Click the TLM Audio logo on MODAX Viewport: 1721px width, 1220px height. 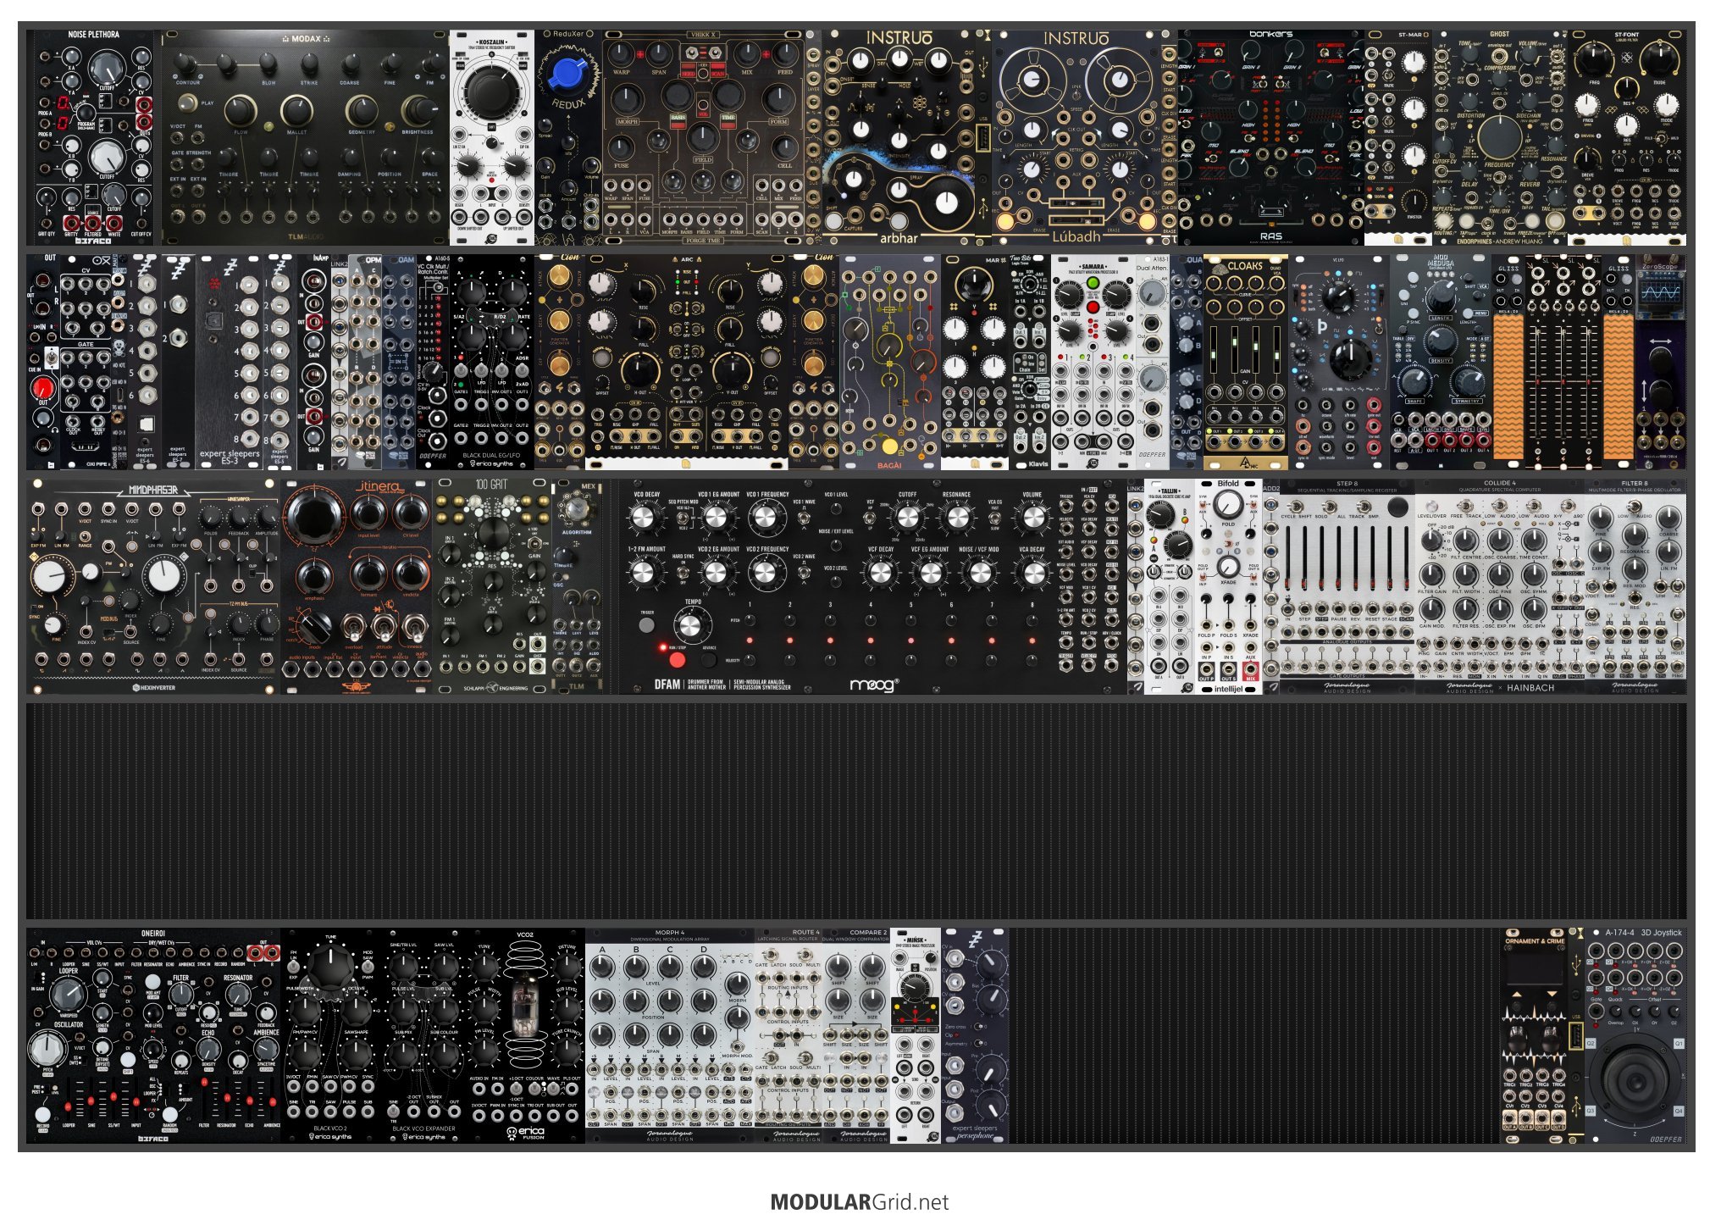[306, 237]
